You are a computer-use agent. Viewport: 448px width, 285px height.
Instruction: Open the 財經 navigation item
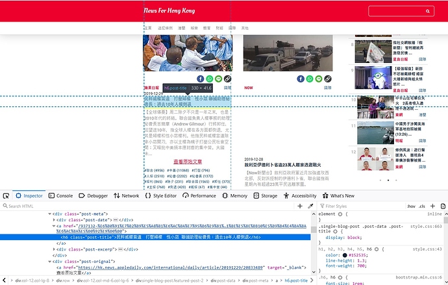[x=219, y=28]
